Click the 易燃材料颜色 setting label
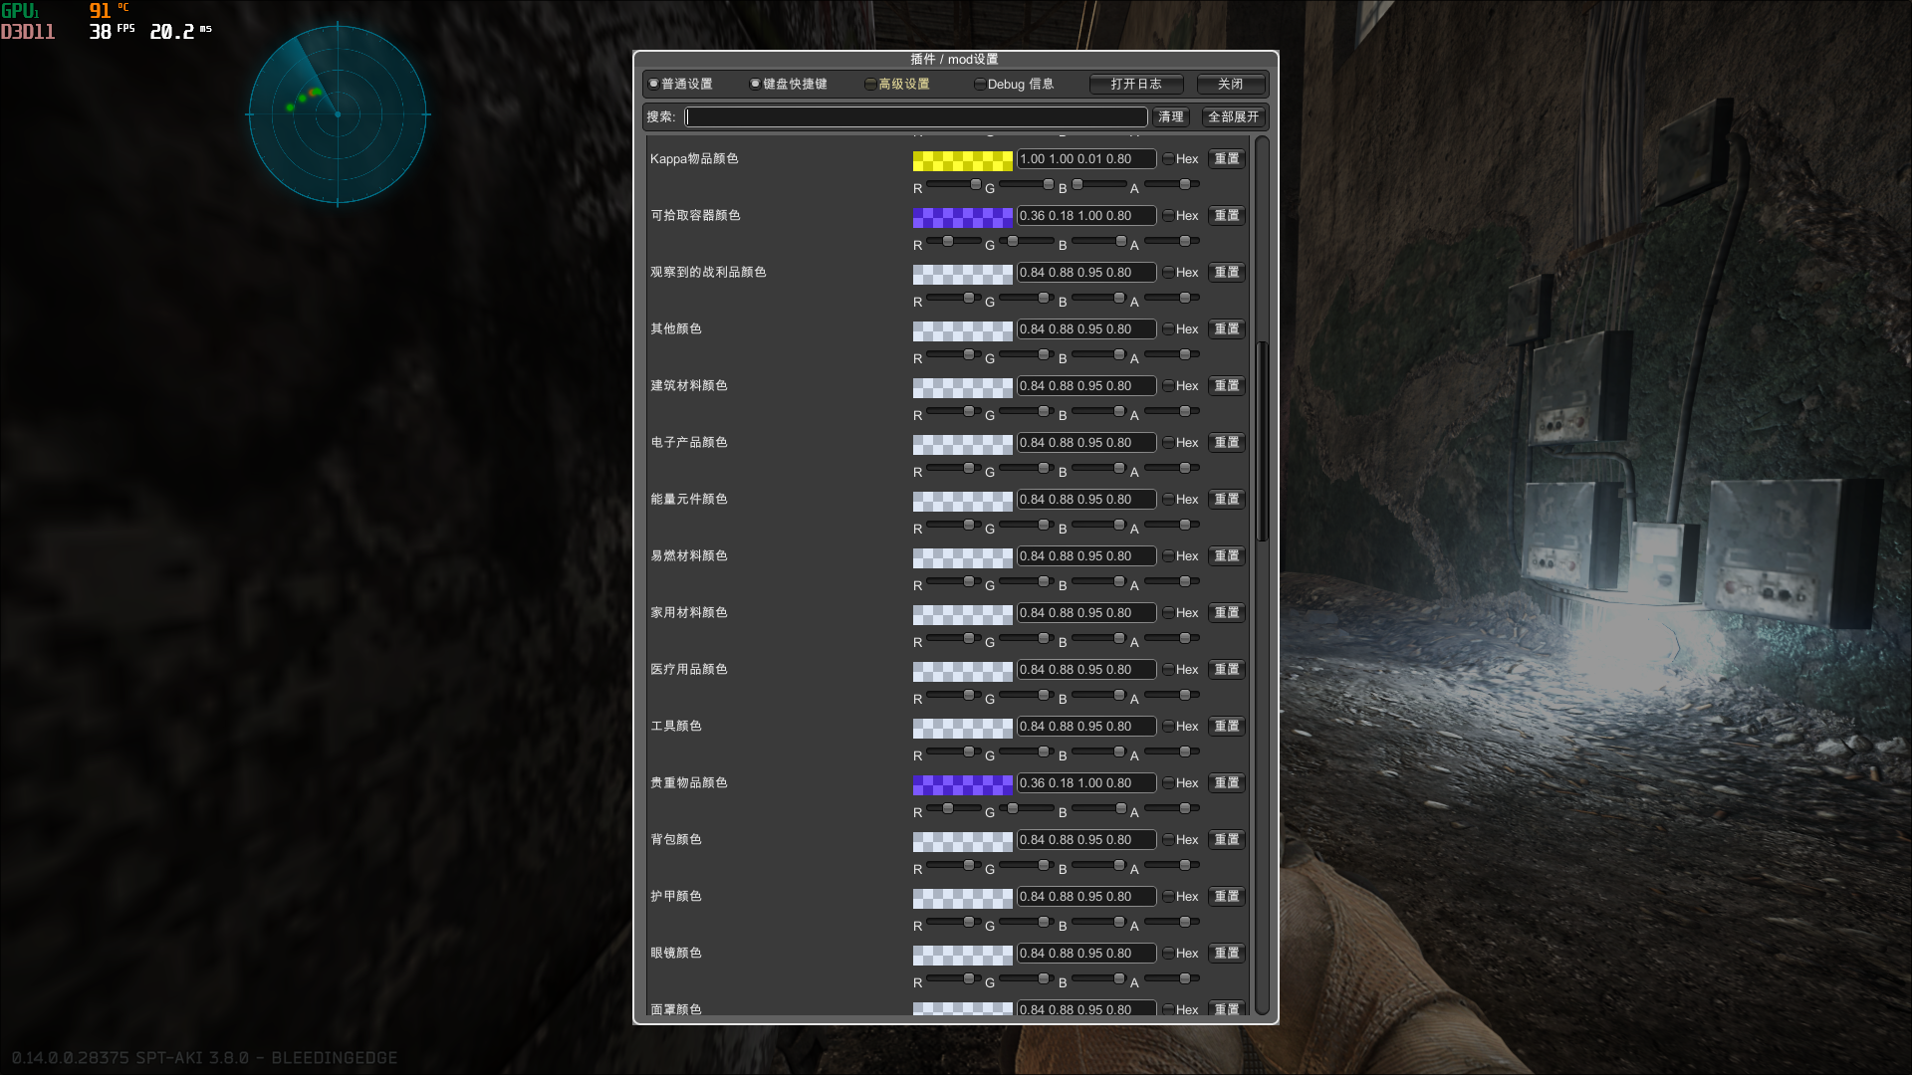This screenshot has width=1912, height=1075. click(689, 556)
